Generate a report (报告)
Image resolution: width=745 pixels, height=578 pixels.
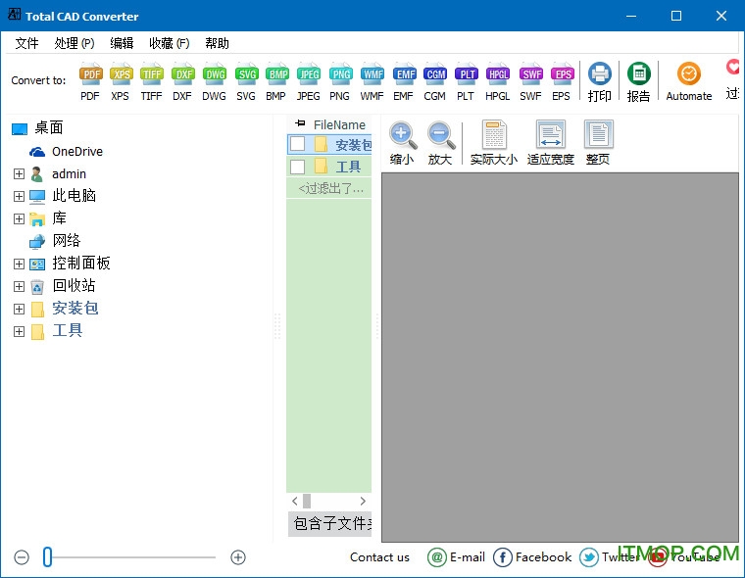[638, 82]
